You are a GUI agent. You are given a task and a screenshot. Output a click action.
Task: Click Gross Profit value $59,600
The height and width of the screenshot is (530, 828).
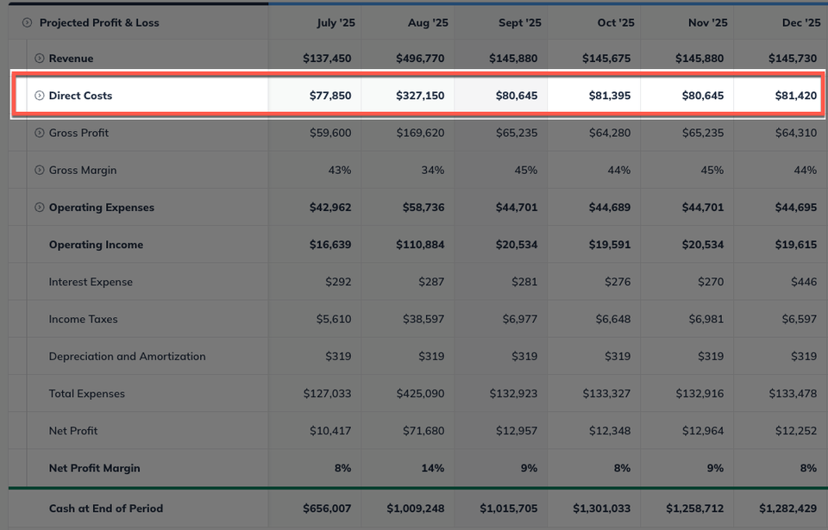[x=330, y=133]
